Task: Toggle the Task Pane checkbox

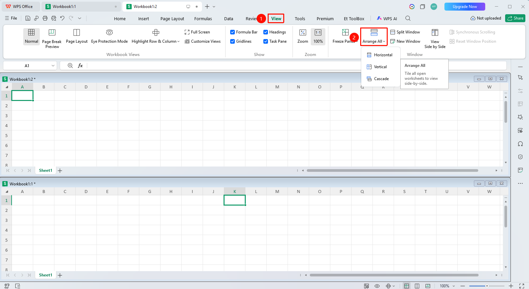Action: coord(266,41)
